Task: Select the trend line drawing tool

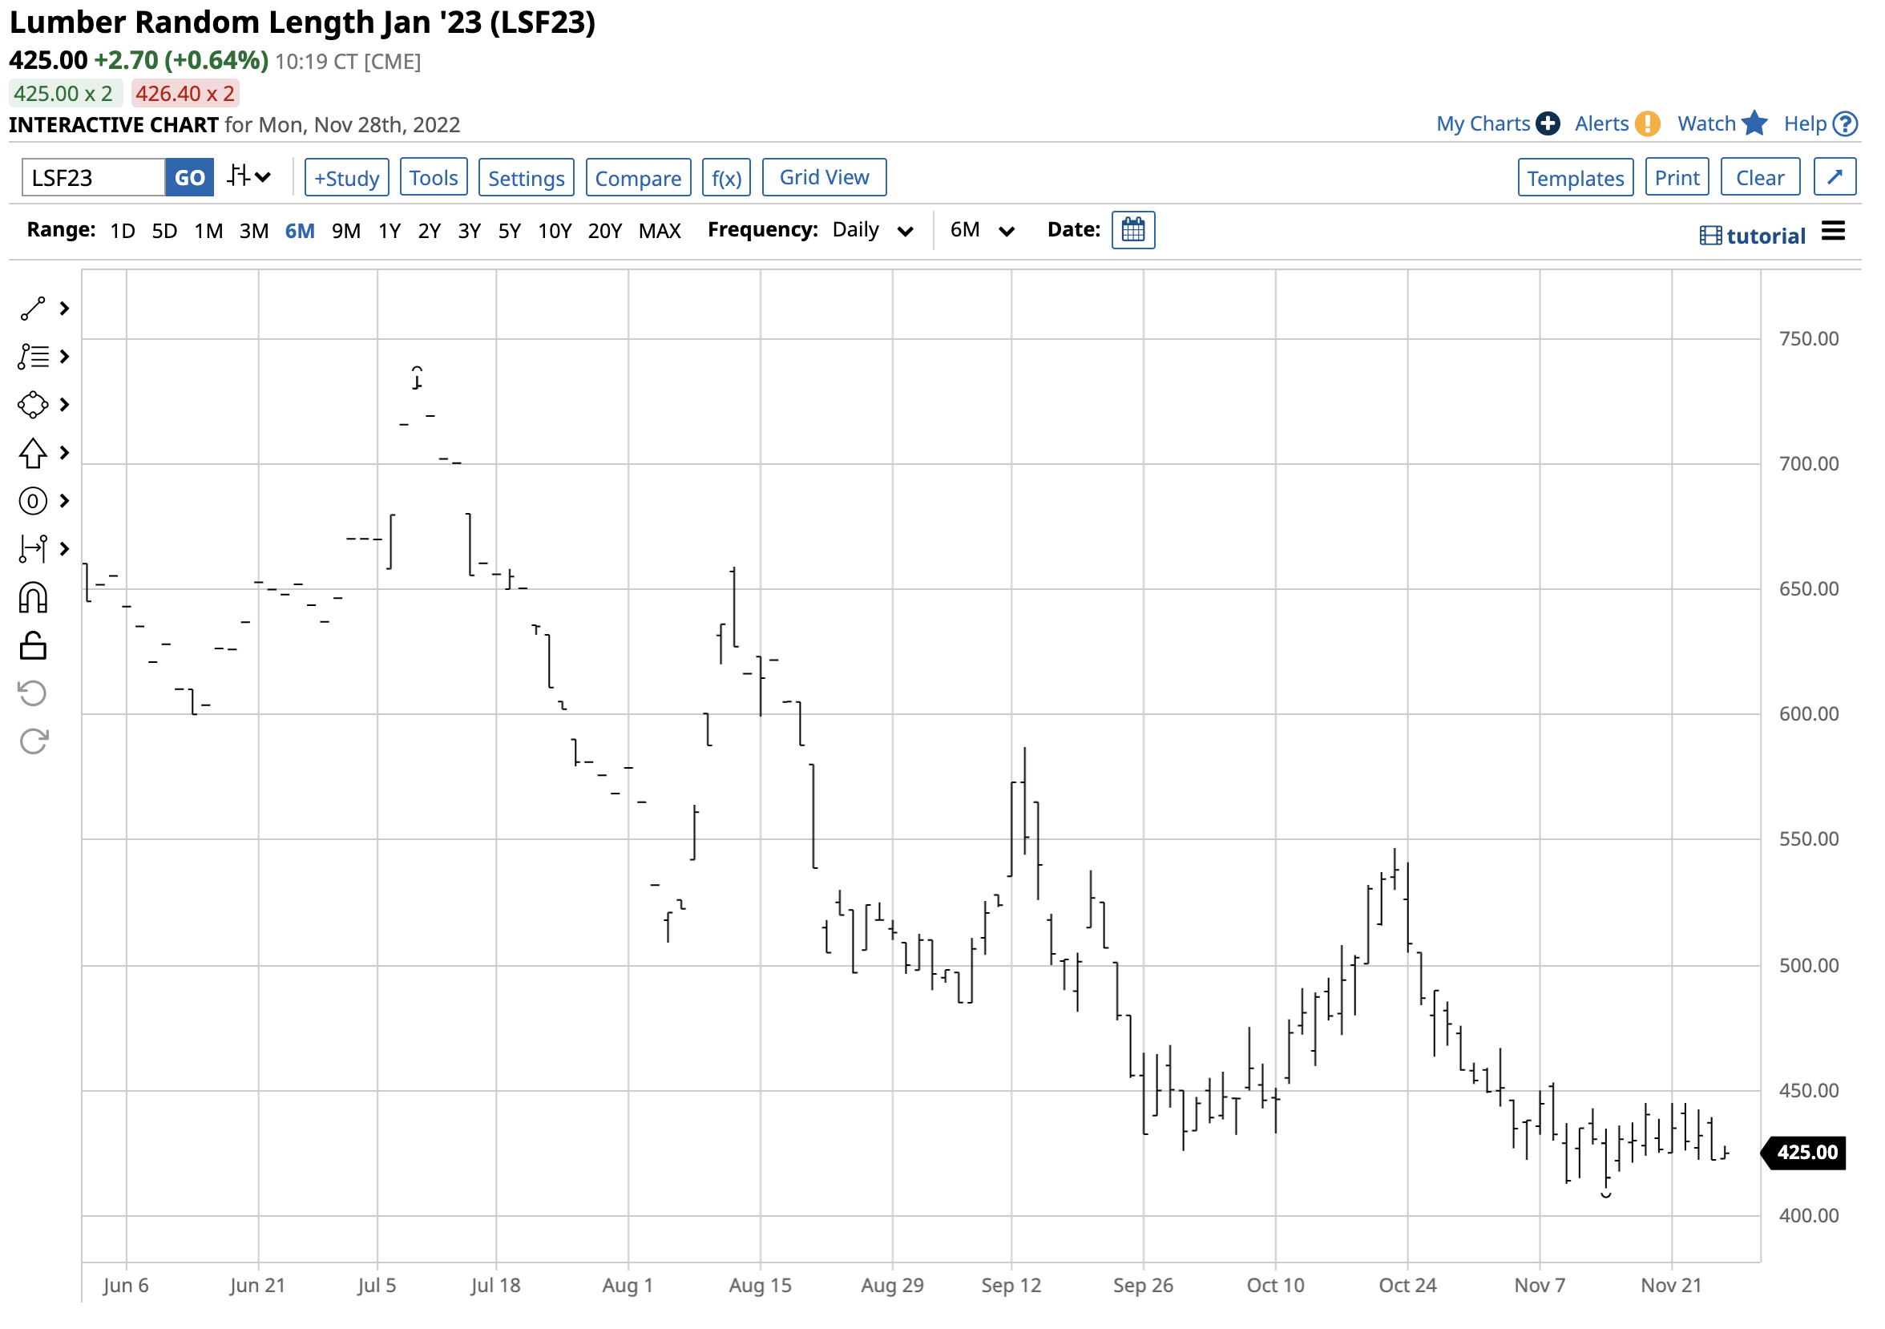Action: (x=33, y=309)
